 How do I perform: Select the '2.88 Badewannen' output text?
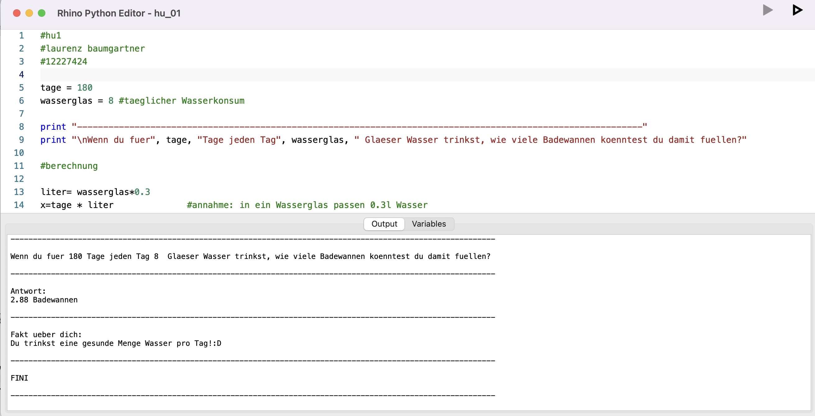44,300
